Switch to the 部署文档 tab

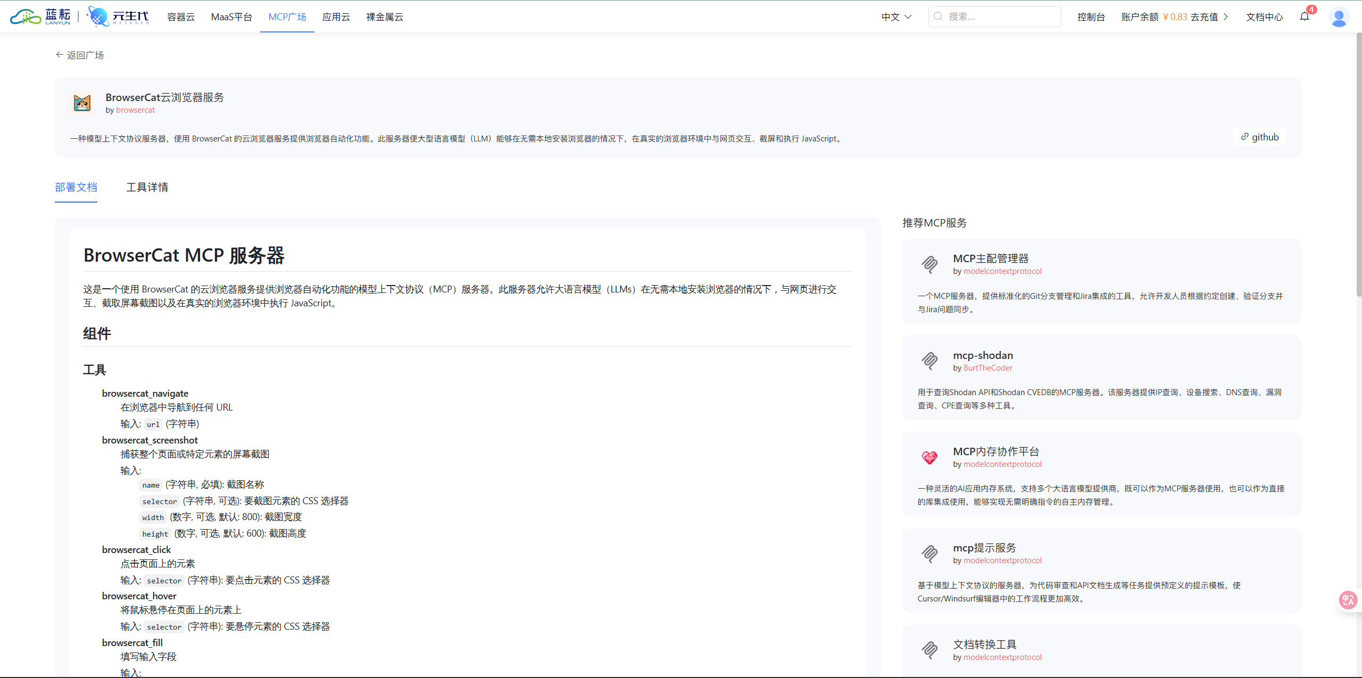pyautogui.click(x=76, y=187)
